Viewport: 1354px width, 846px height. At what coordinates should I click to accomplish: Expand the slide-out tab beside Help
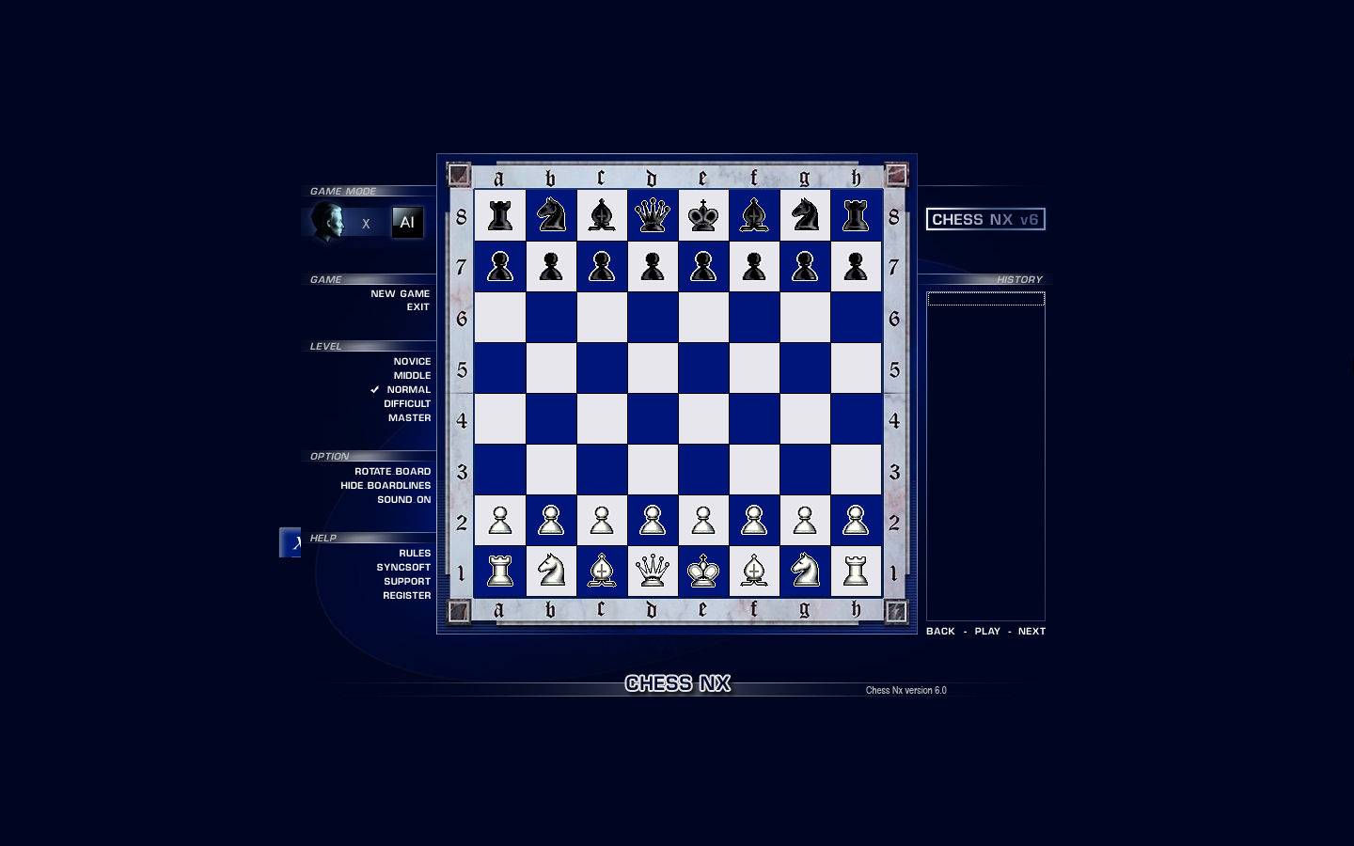point(290,542)
